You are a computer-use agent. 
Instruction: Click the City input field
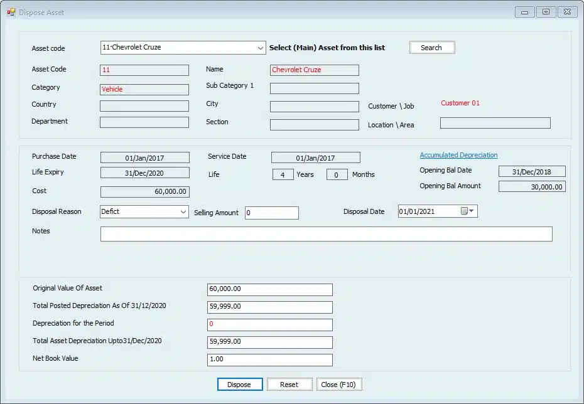point(315,107)
